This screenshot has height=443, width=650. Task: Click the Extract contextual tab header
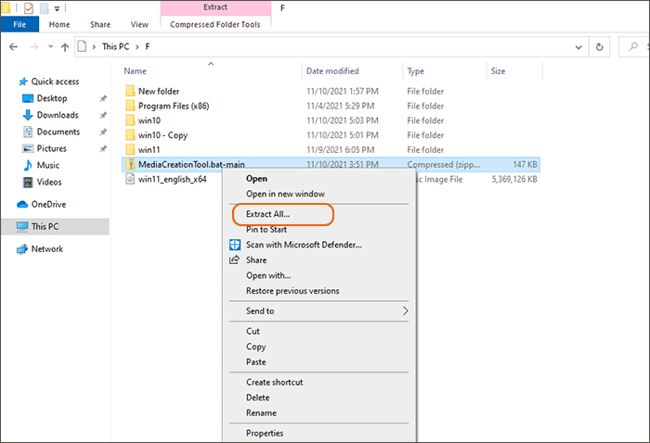215,7
